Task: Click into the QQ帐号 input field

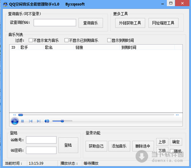Action: tap(41, 140)
